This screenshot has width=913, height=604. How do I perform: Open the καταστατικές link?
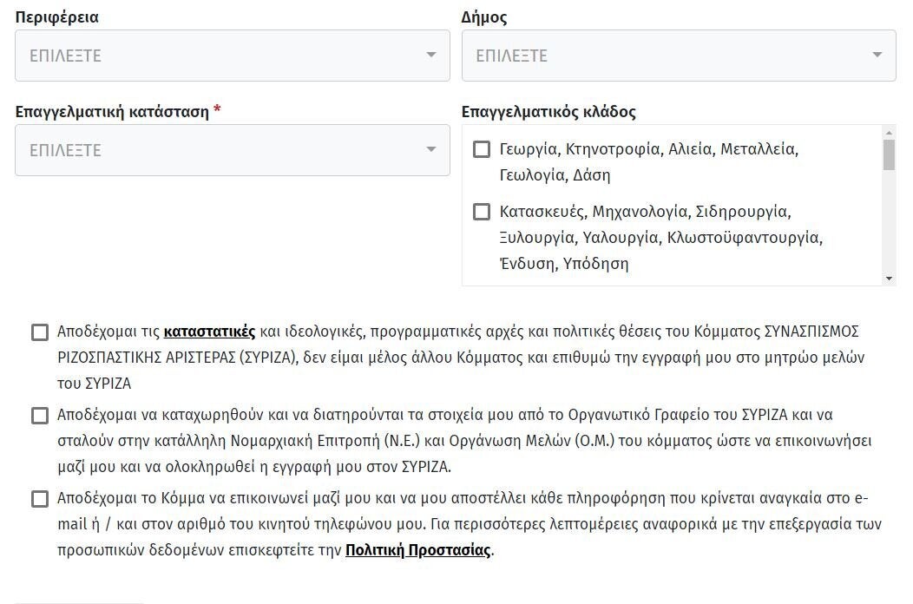coord(209,332)
